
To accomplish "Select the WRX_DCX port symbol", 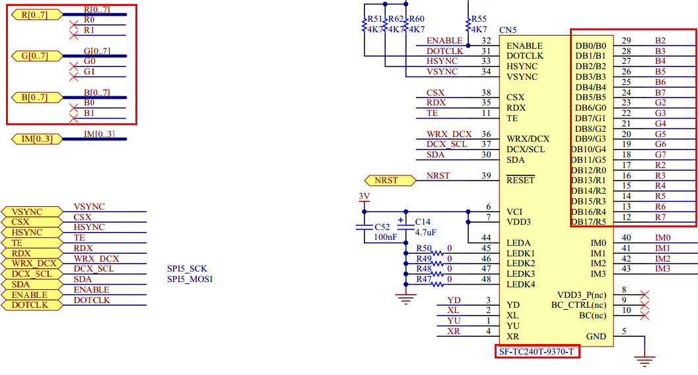I will 32,264.
